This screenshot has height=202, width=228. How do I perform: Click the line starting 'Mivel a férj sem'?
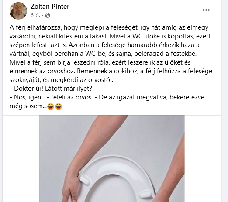pyautogui.click(x=100, y=62)
